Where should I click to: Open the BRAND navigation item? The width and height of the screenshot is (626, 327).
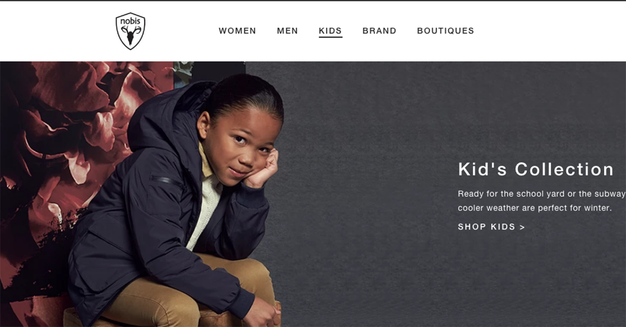tap(379, 31)
